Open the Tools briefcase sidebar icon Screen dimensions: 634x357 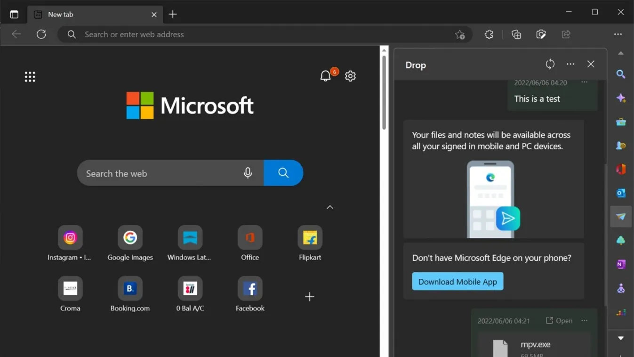pos(621,122)
